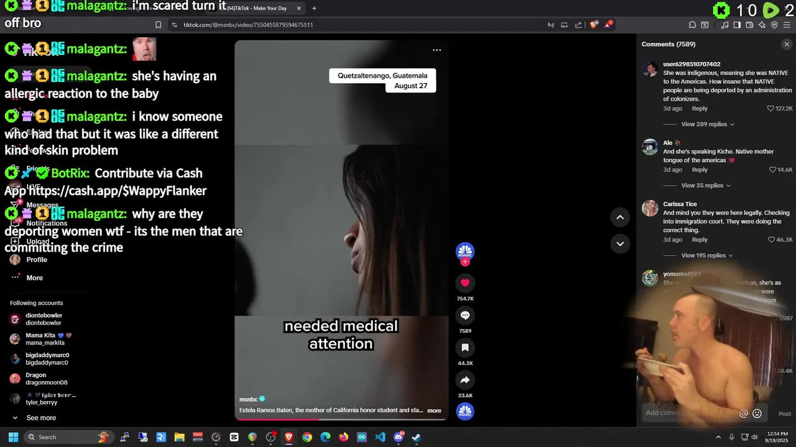796x447 pixels.
Task: Open the Leo AI sparkle icon
Action: [x=762, y=25]
